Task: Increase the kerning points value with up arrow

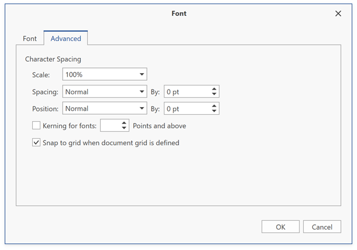Action: click(x=124, y=123)
